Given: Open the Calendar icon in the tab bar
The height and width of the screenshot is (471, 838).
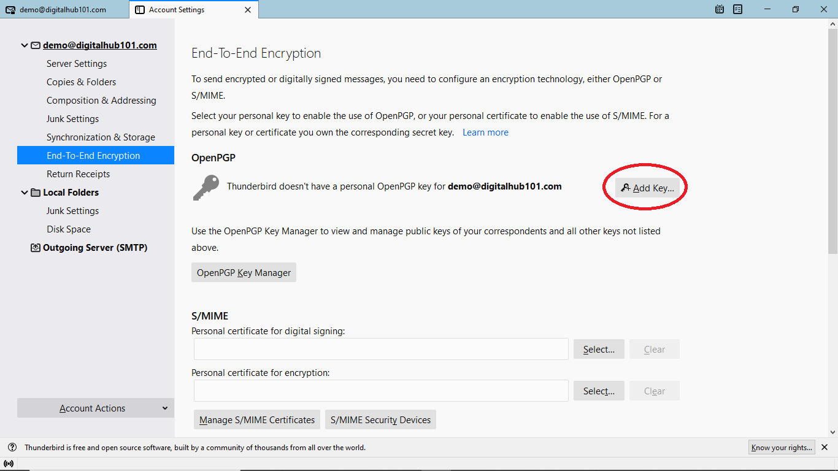Looking at the screenshot, I should point(720,9).
